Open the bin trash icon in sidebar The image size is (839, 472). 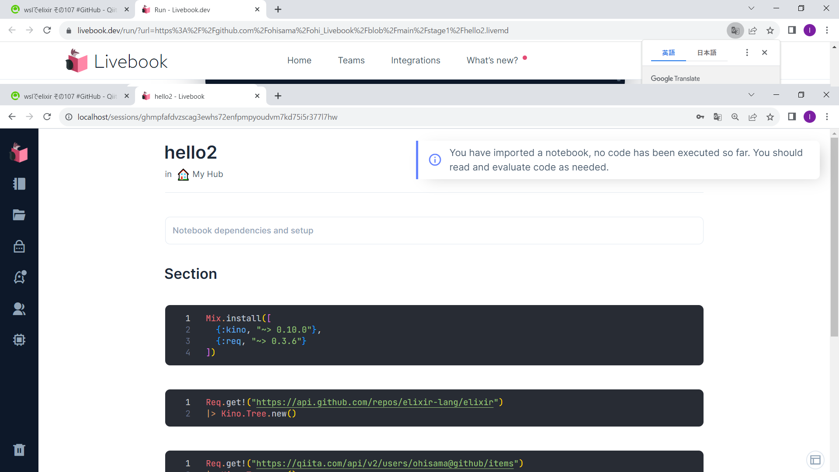[19, 450]
